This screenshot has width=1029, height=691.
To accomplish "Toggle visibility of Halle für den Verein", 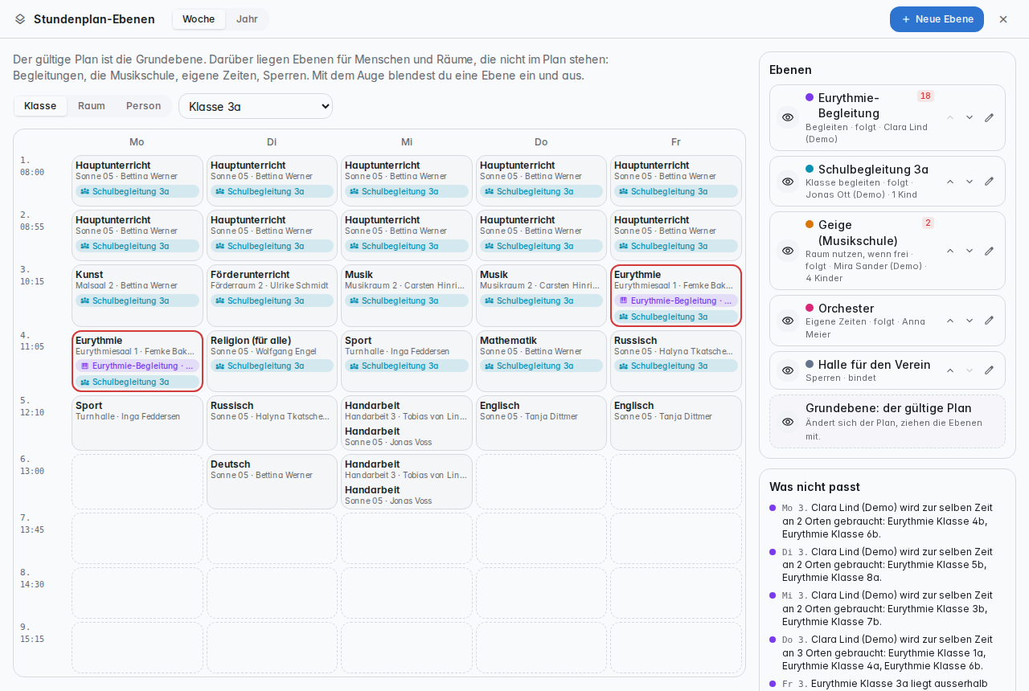I will 788,370.
